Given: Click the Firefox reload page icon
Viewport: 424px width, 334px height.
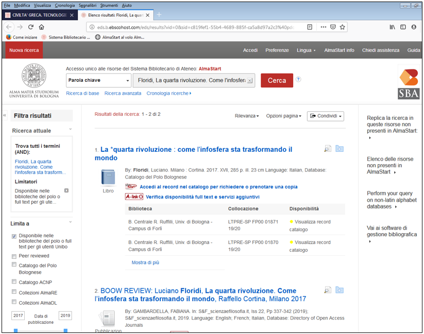Looking at the screenshot, I should 31,27.
